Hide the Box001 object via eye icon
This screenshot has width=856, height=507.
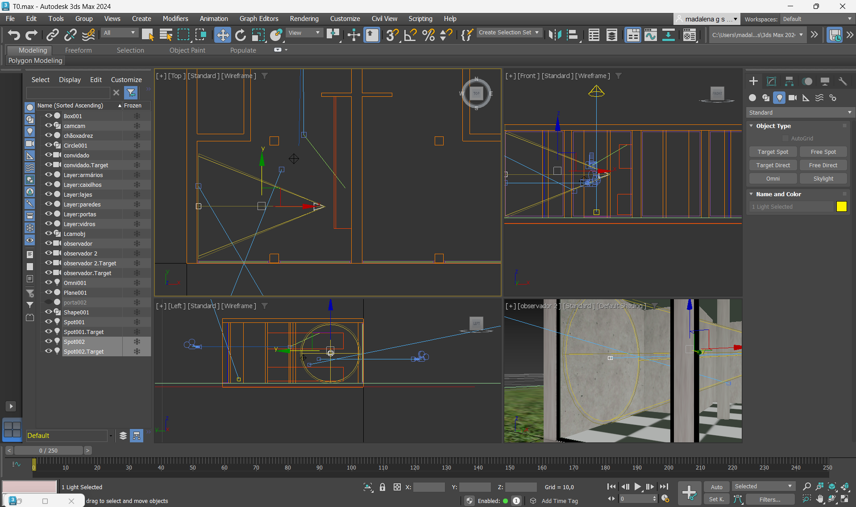tap(48, 116)
